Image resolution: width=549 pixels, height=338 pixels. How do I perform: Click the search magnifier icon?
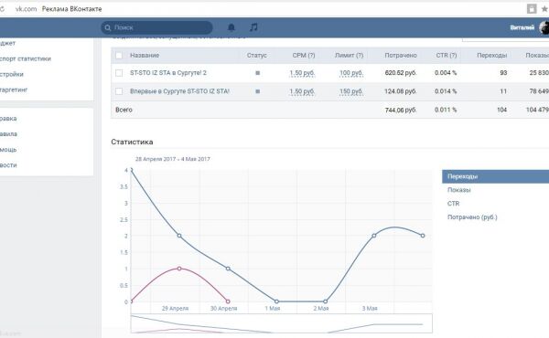[x=108, y=27]
